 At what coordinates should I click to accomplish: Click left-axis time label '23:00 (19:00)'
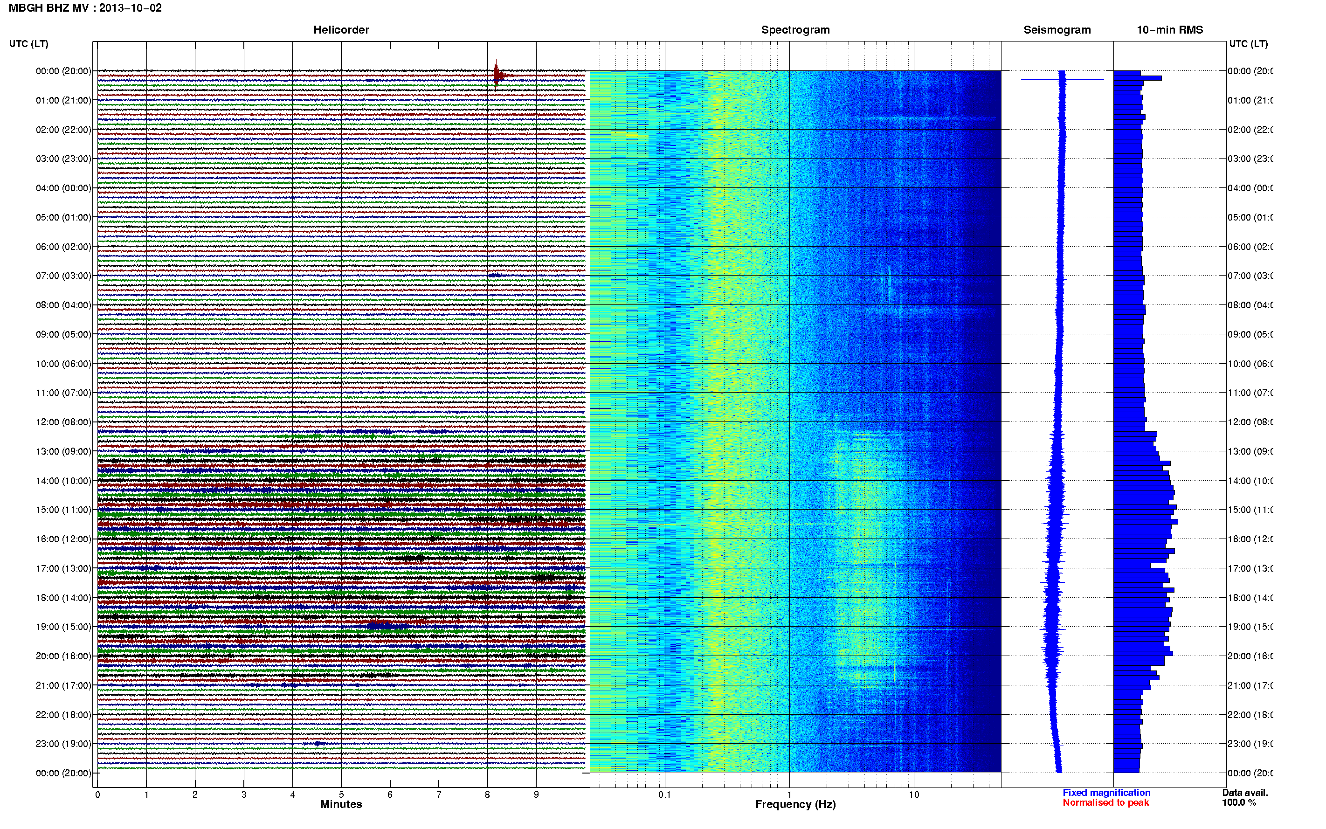(63, 744)
